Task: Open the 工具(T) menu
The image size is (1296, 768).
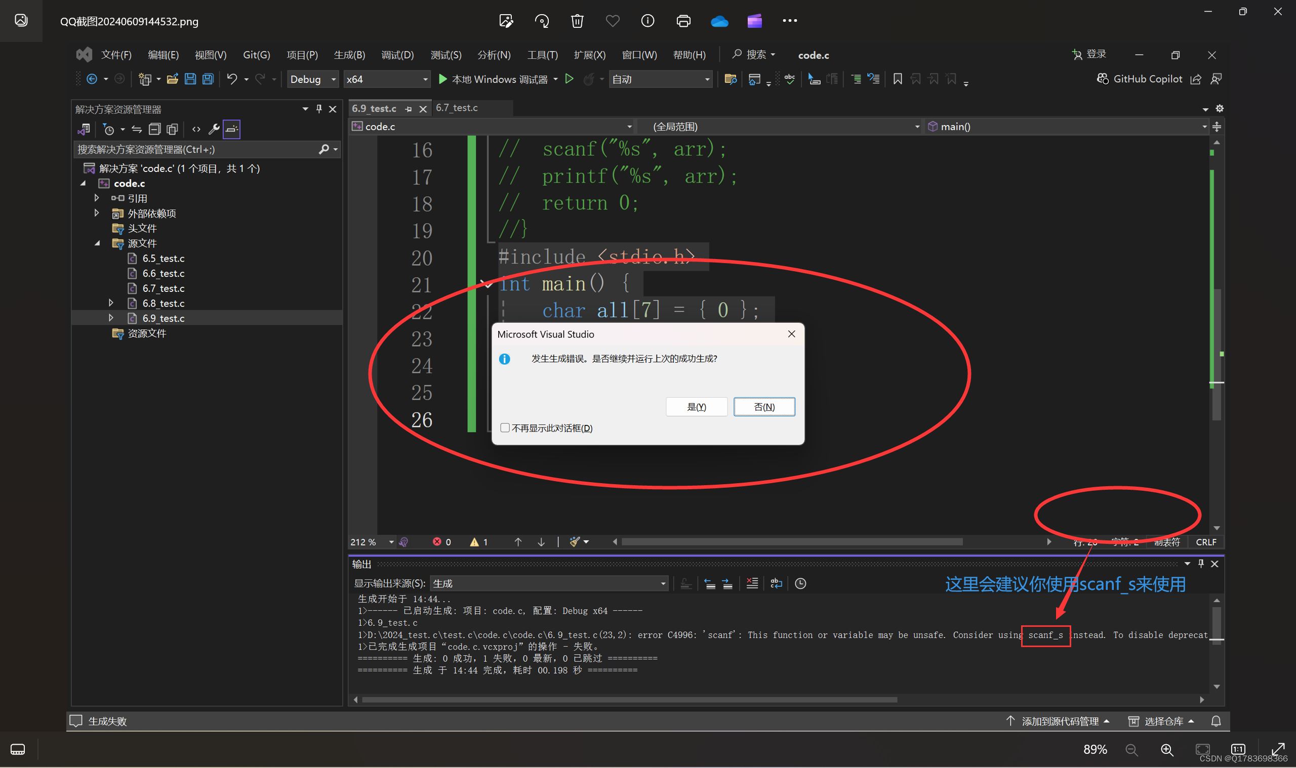Action: point(542,55)
